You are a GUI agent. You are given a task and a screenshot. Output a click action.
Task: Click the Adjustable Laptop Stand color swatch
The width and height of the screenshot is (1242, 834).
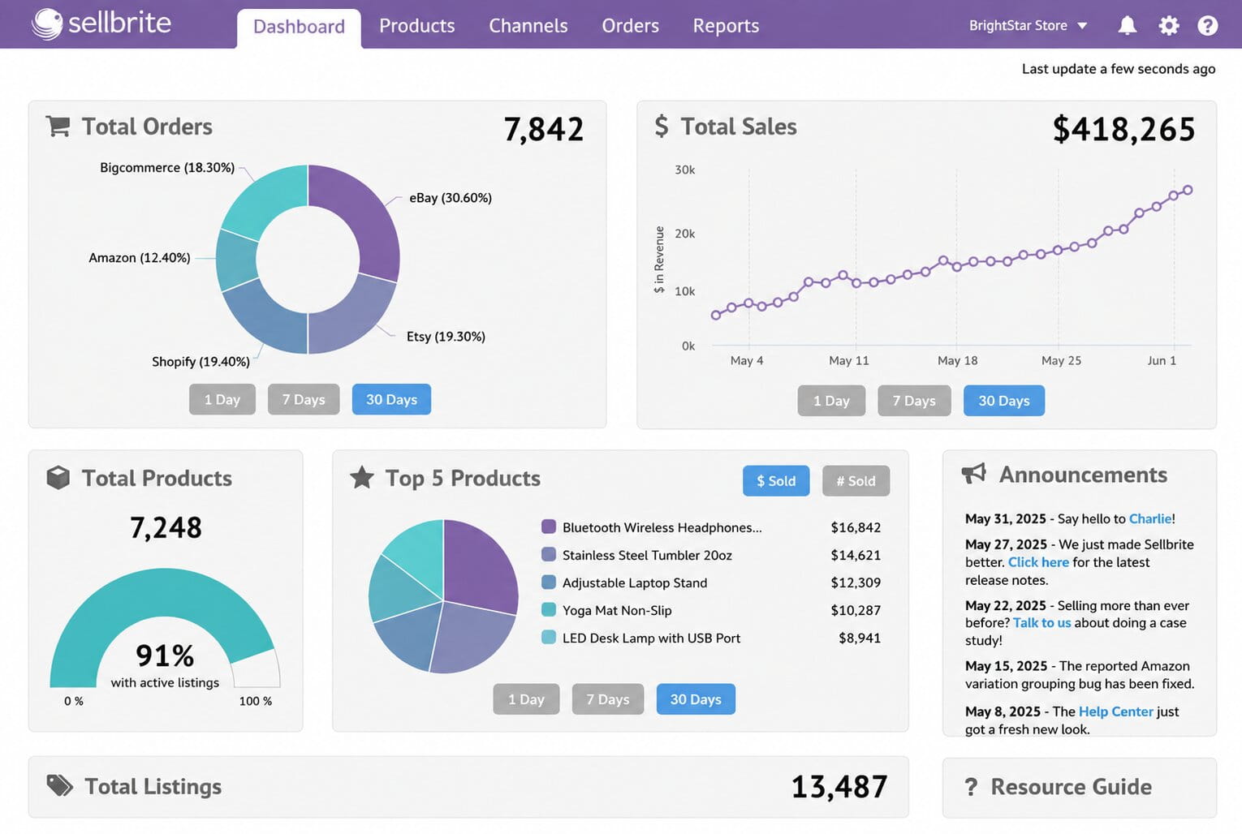549,582
